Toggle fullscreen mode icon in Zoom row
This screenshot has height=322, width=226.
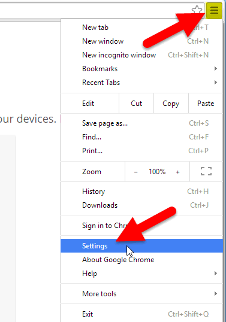pos(206,171)
